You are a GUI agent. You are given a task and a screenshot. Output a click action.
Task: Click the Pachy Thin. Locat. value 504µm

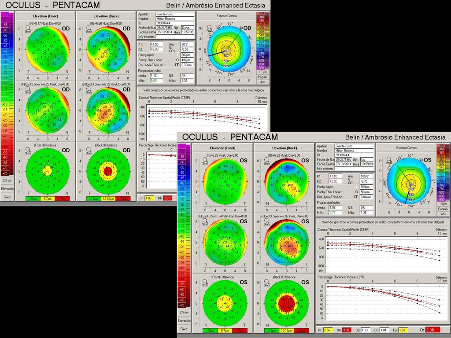[366, 192]
